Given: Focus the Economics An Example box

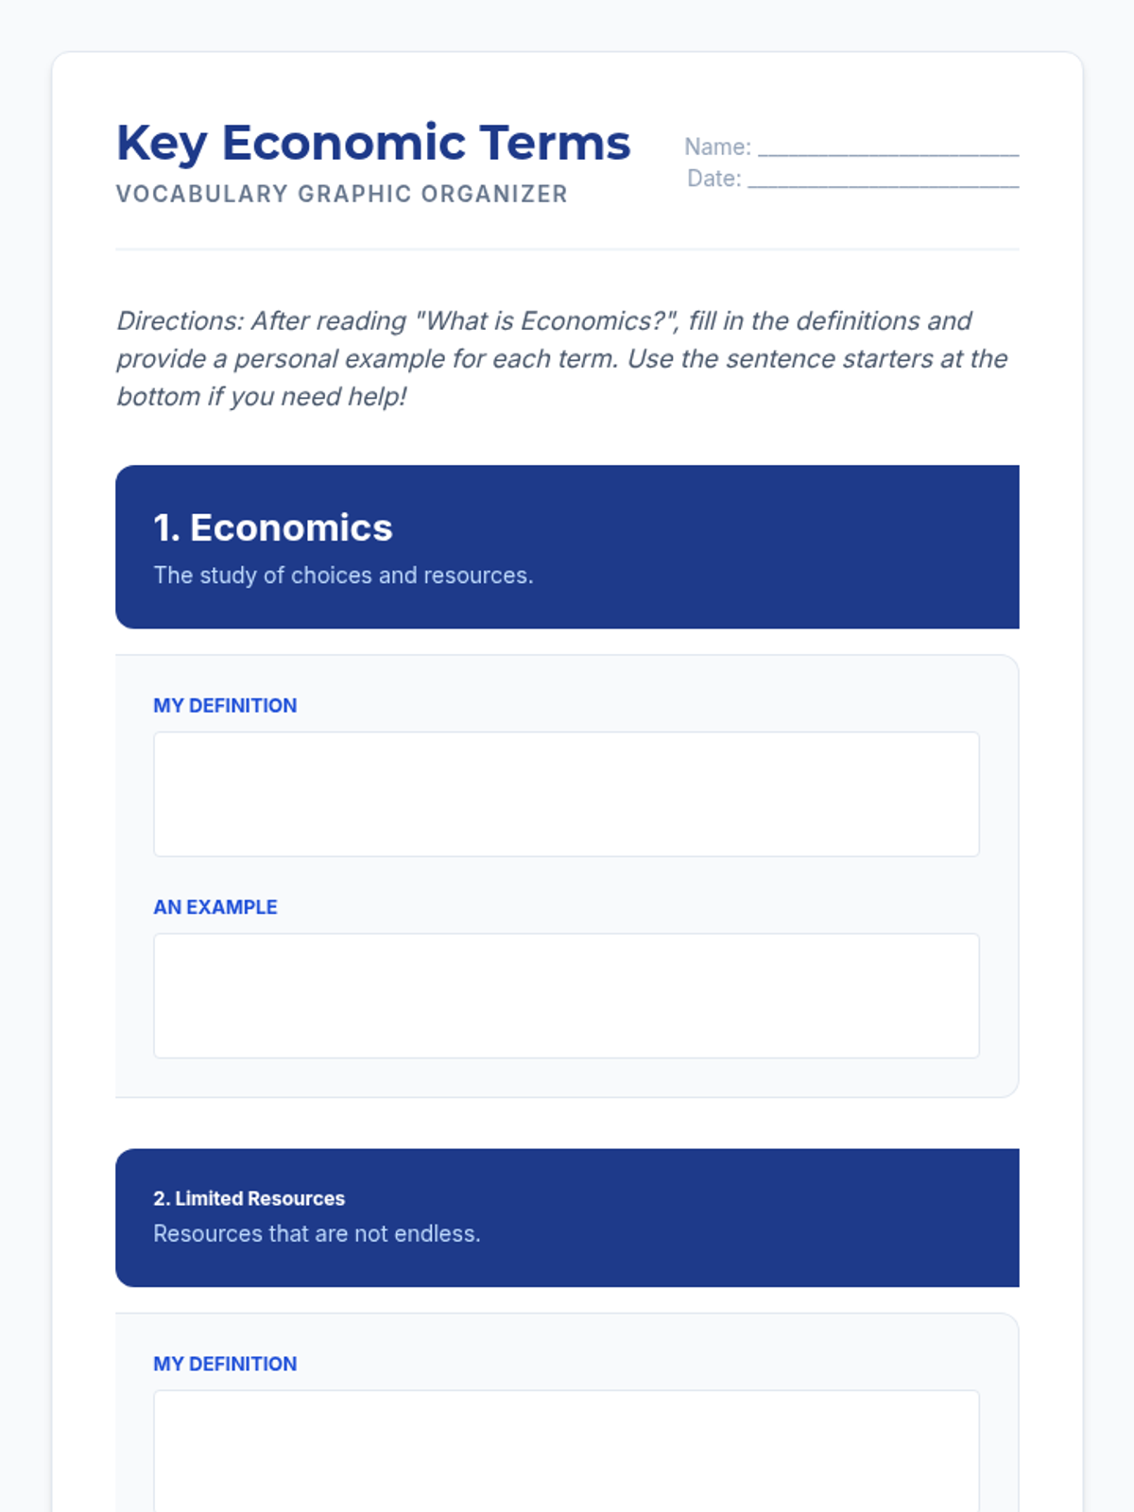Looking at the screenshot, I should (x=566, y=996).
